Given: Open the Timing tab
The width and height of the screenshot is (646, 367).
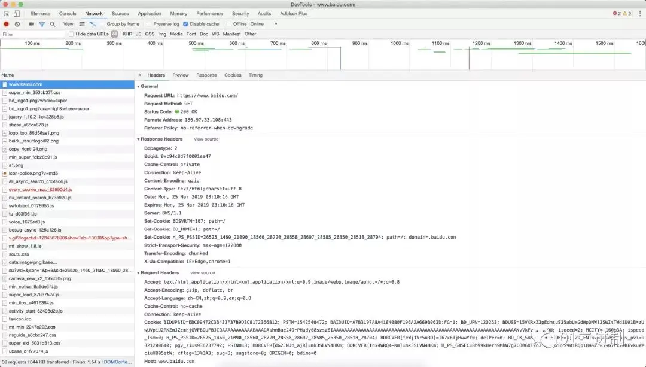Looking at the screenshot, I should pyautogui.click(x=255, y=75).
